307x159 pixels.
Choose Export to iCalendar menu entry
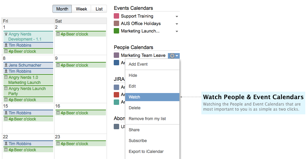[146, 152]
